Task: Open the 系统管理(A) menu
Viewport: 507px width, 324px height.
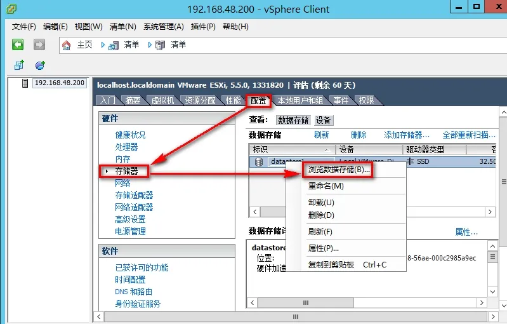Action: pyautogui.click(x=164, y=27)
